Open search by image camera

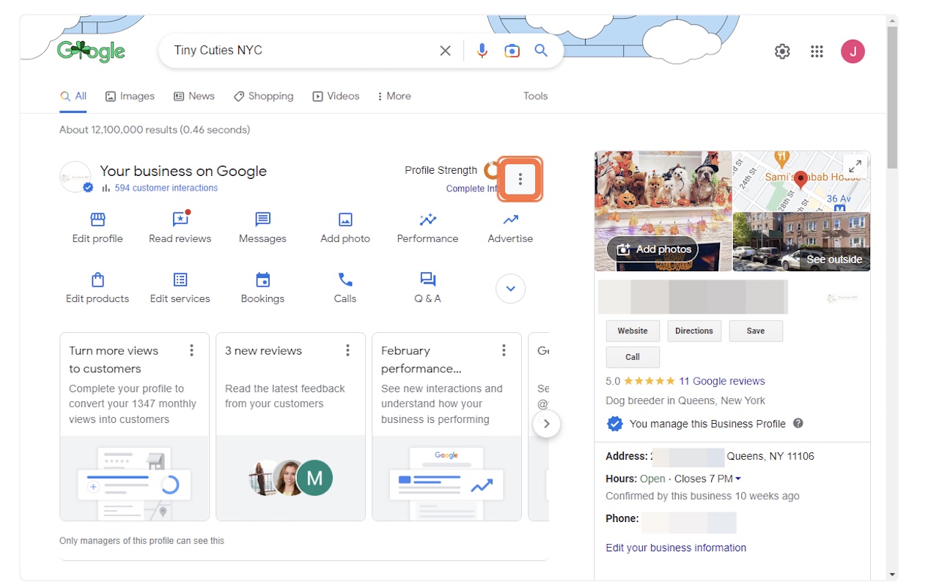512,51
